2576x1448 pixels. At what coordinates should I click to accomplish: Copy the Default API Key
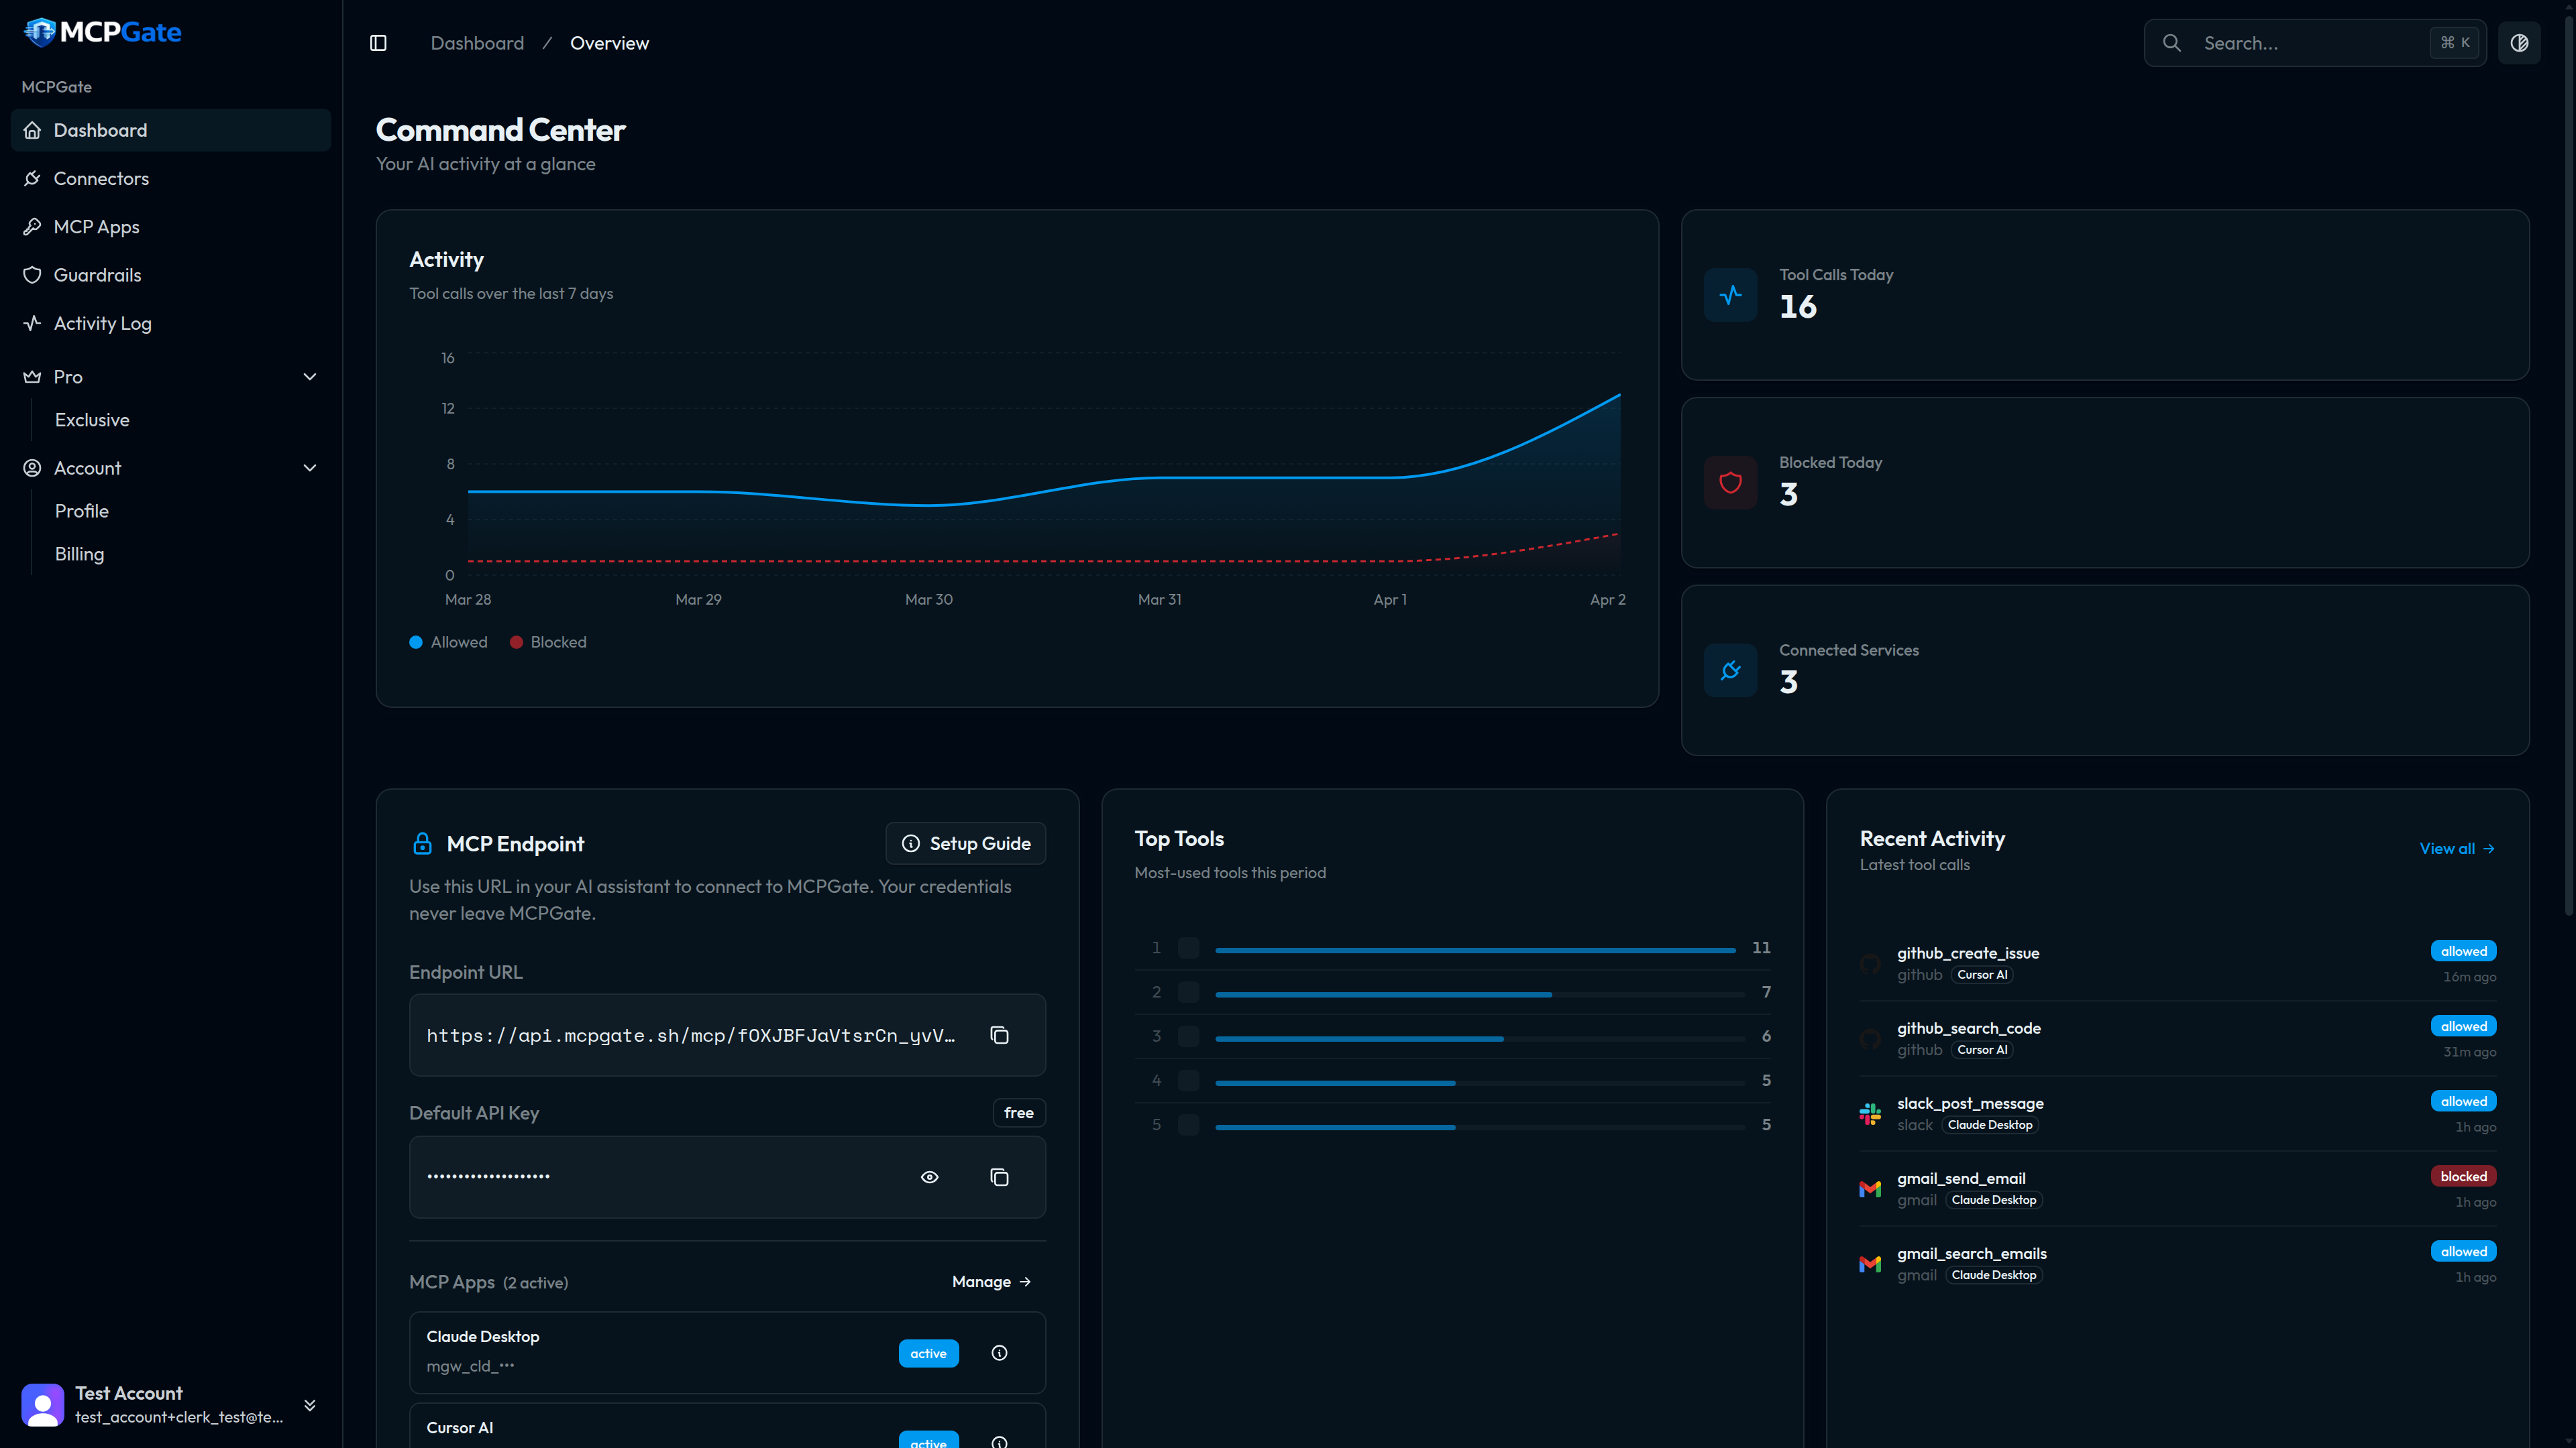point(999,1177)
